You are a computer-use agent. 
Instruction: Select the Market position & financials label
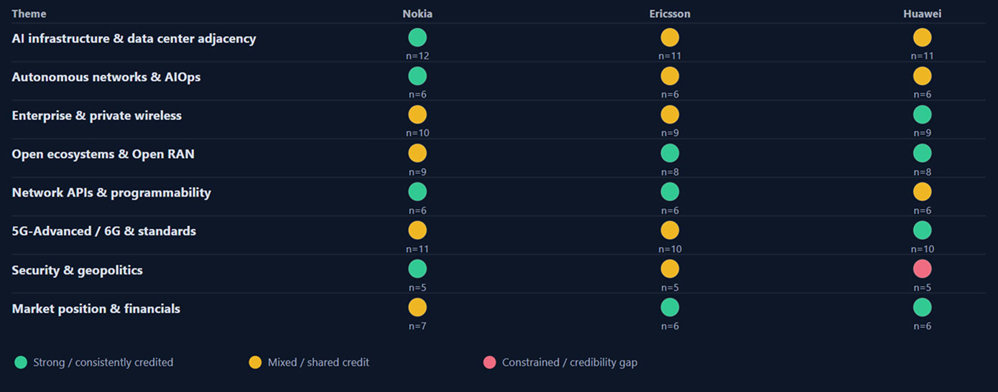click(x=96, y=309)
